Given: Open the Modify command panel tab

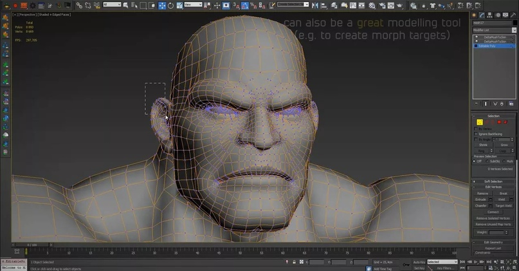Looking at the screenshot, I should pyautogui.click(x=482, y=15).
